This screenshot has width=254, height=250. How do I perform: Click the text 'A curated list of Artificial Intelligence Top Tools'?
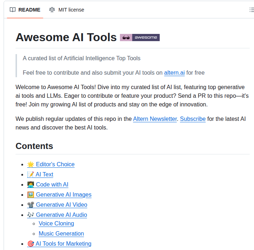point(82,58)
